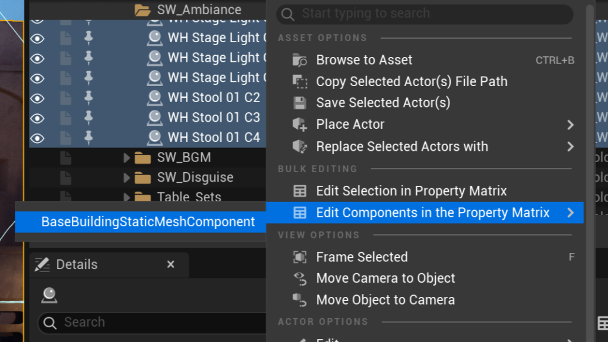Click the Frame Selected icon
This screenshot has width=608, height=342.
(300, 257)
